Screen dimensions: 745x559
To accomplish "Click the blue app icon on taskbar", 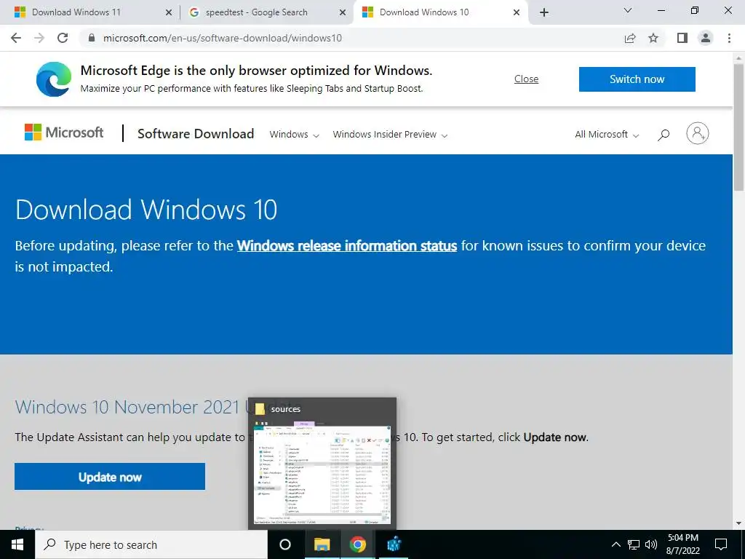I will click(394, 544).
